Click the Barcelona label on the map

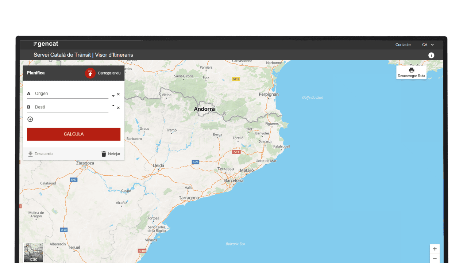tap(234, 180)
